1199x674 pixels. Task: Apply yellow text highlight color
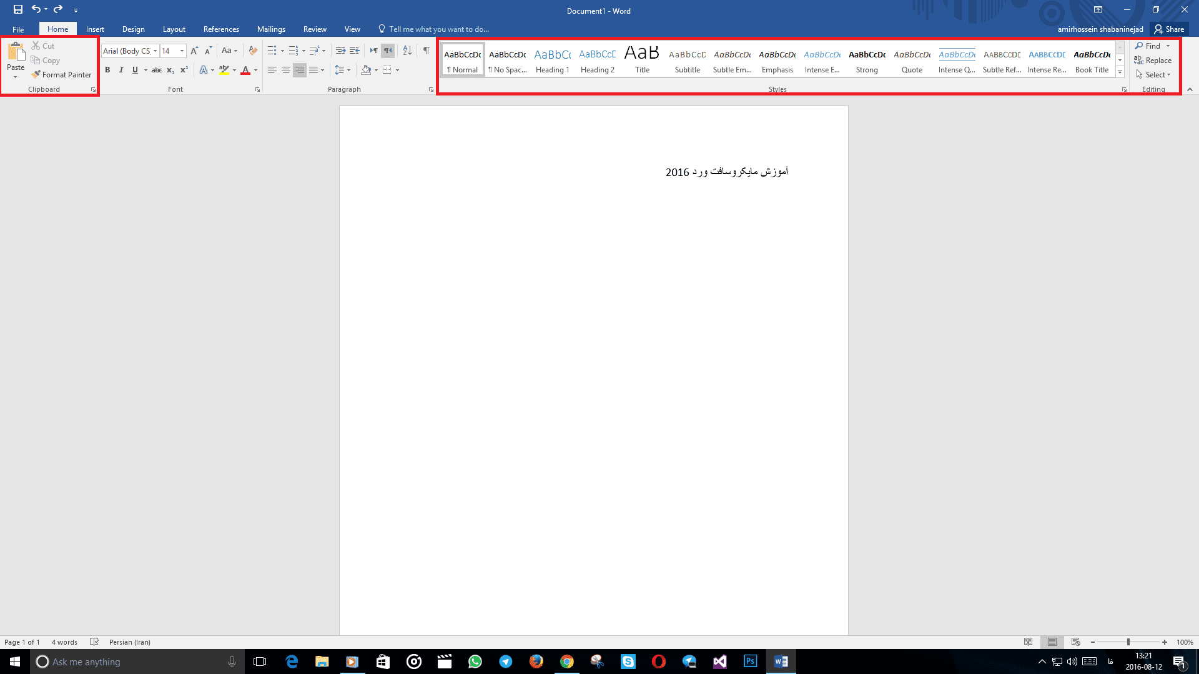pyautogui.click(x=224, y=70)
